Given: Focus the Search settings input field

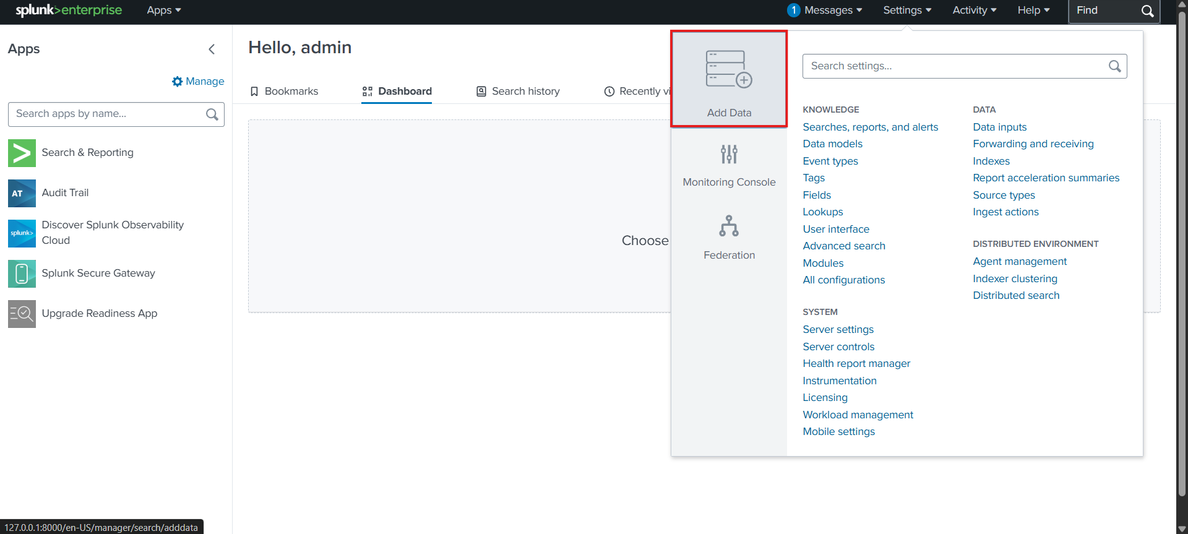Looking at the screenshot, I should coord(965,66).
